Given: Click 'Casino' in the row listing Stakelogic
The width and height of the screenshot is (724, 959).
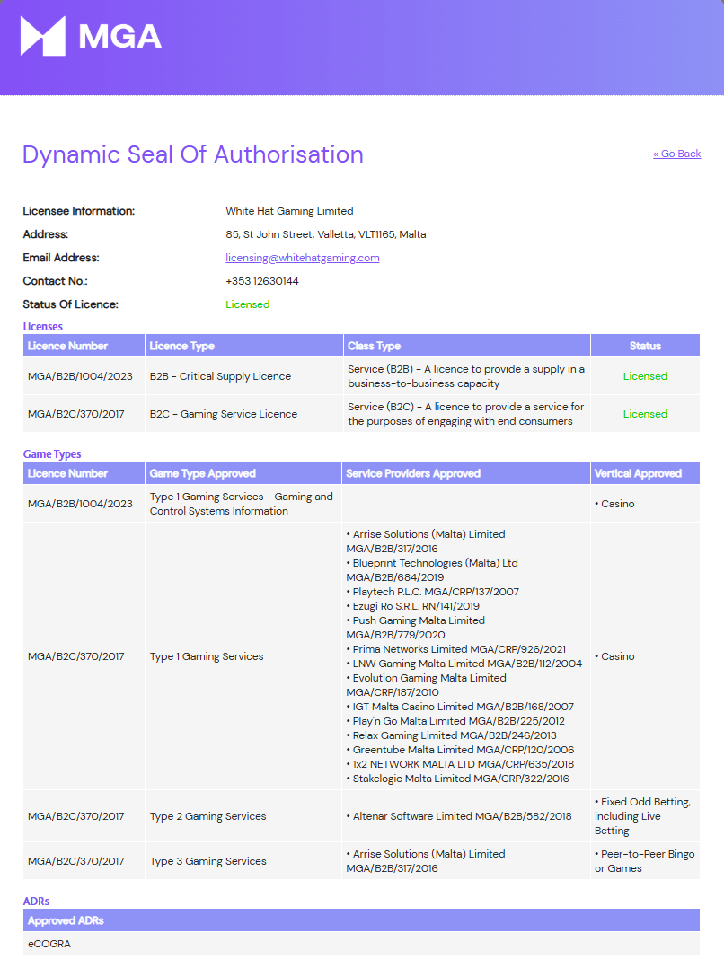Looking at the screenshot, I should pyautogui.click(x=614, y=656).
